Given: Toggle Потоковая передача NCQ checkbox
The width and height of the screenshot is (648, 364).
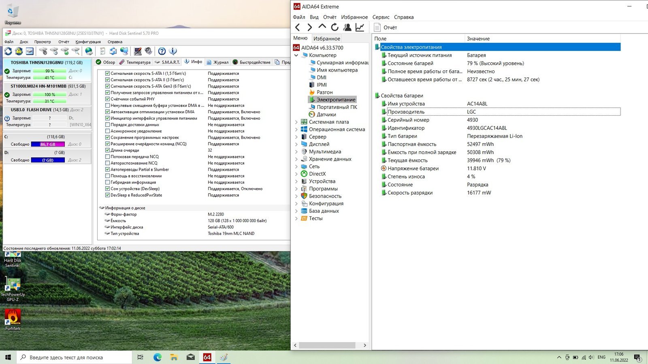Looking at the screenshot, I should (107, 157).
